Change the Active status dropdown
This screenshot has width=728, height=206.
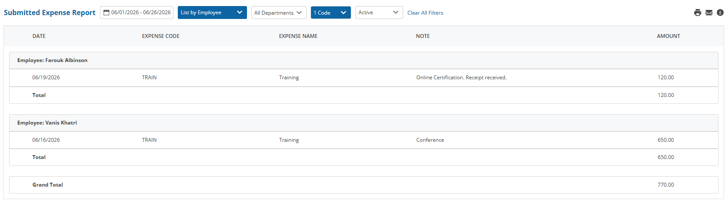point(379,12)
